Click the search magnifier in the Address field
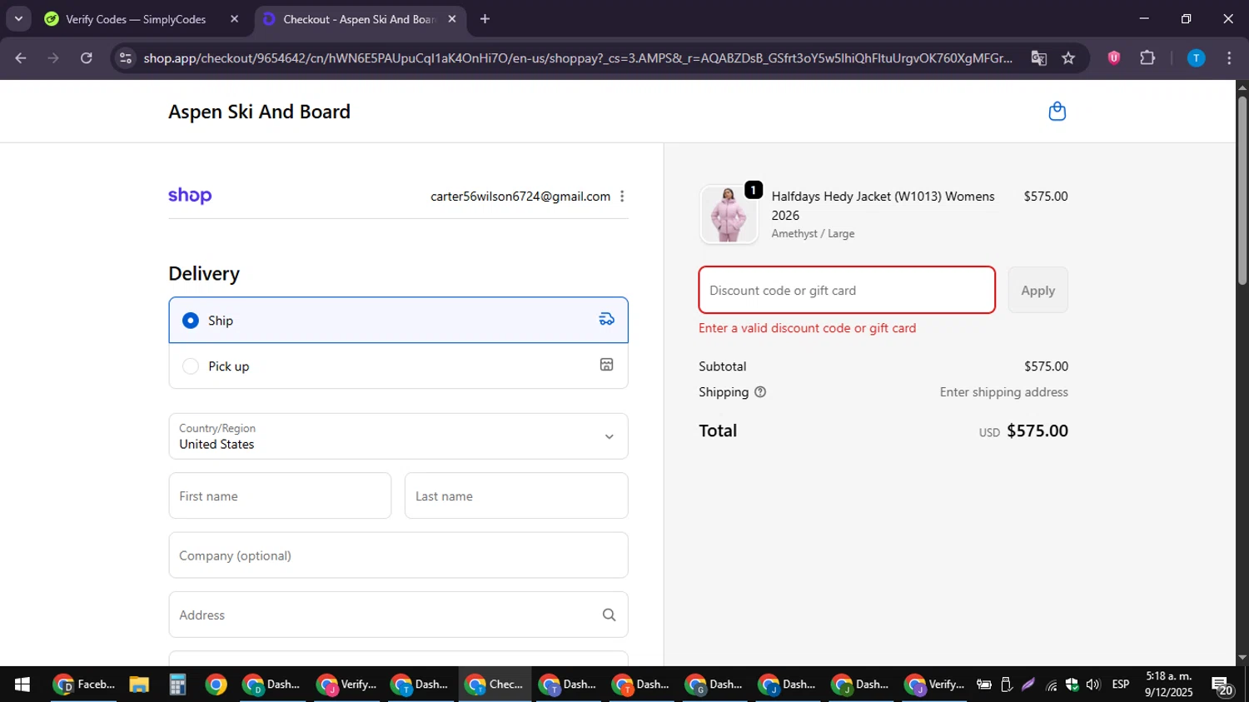 point(609,615)
